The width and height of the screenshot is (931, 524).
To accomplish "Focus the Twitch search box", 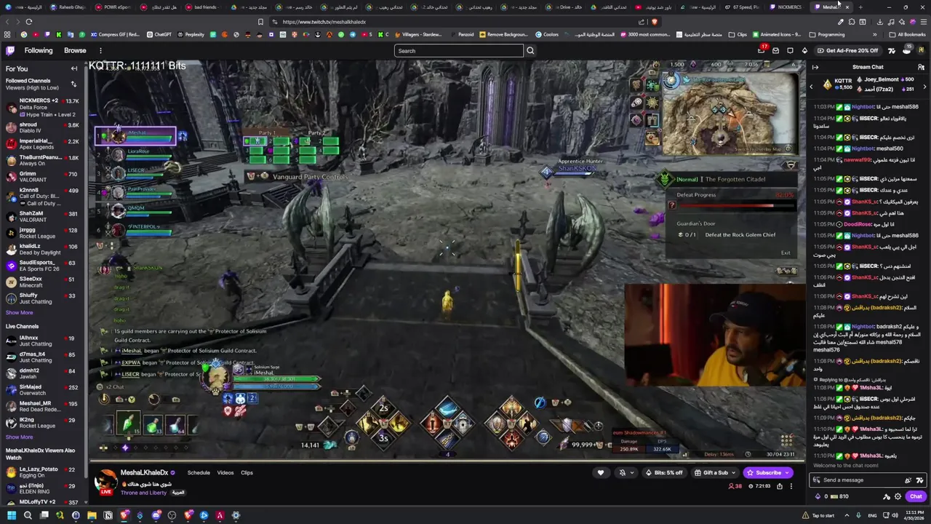I will (459, 50).
